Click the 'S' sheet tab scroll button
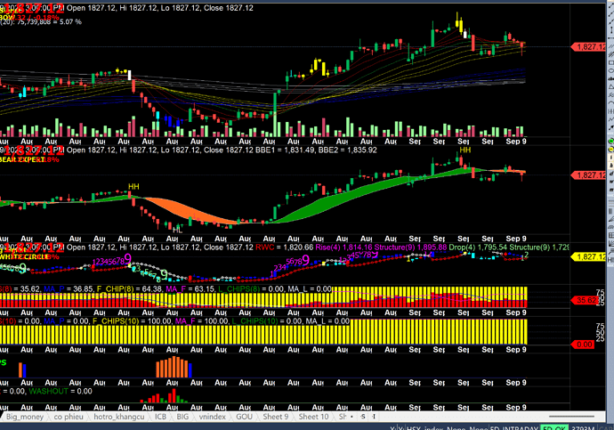 [363, 417]
